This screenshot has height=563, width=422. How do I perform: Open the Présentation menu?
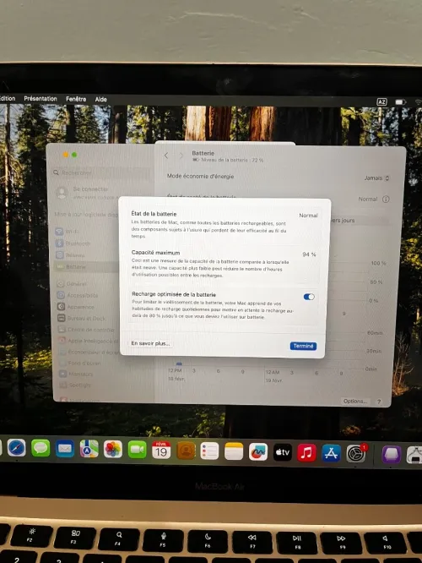41,98
